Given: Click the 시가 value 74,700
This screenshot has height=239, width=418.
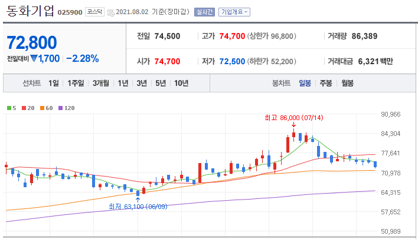Looking at the screenshot, I should (x=168, y=61).
